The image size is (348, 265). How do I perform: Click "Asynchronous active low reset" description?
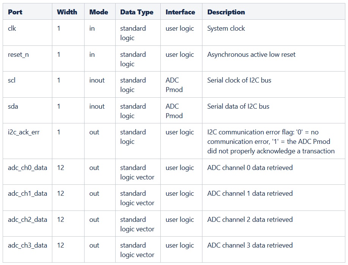(251, 55)
